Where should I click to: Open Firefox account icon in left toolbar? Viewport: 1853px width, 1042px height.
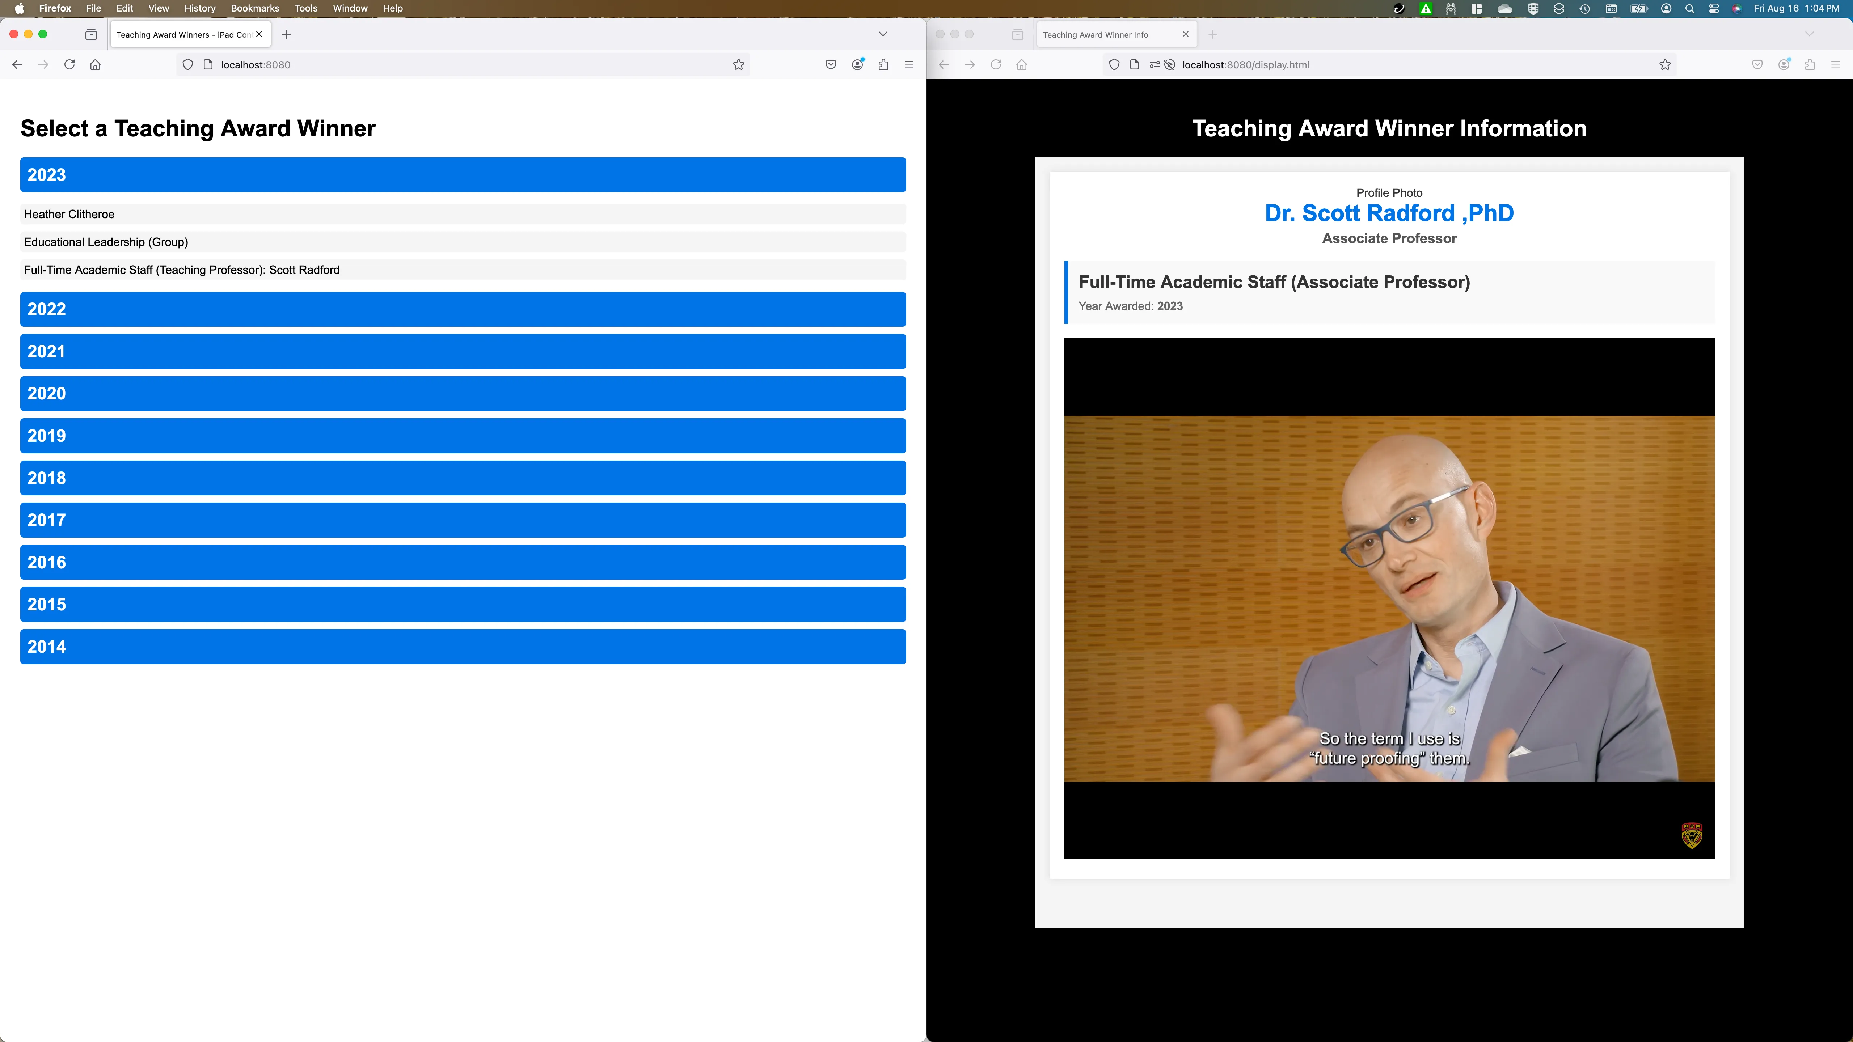click(x=857, y=65)
